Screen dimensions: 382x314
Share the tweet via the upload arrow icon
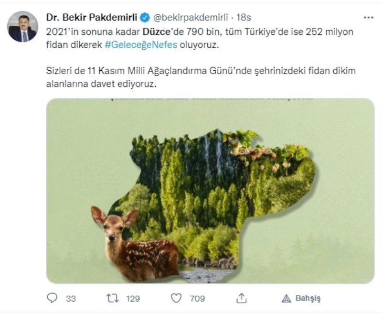click(x=241, y=297)
